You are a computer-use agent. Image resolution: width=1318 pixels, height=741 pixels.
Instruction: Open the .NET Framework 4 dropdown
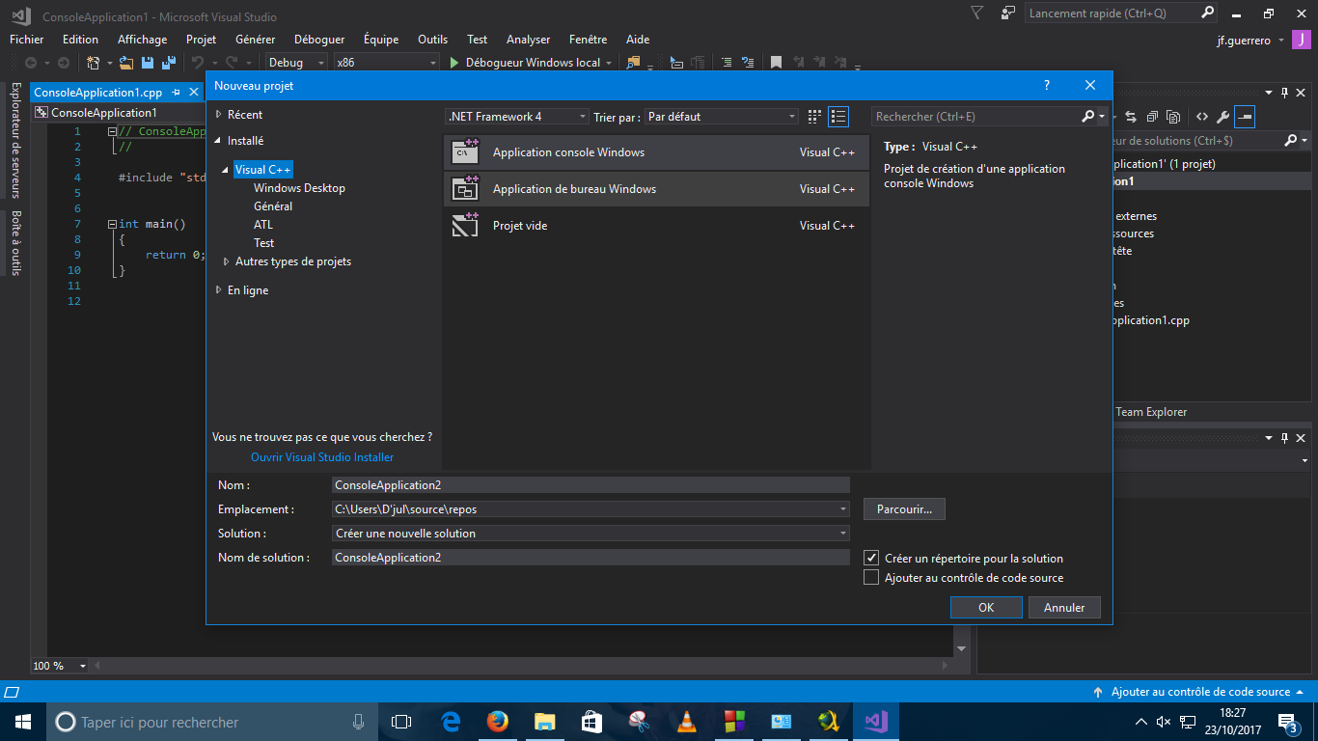(x=517, y=117)
